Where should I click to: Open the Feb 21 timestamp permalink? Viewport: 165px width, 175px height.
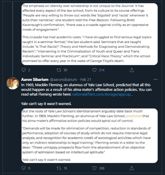86,80
